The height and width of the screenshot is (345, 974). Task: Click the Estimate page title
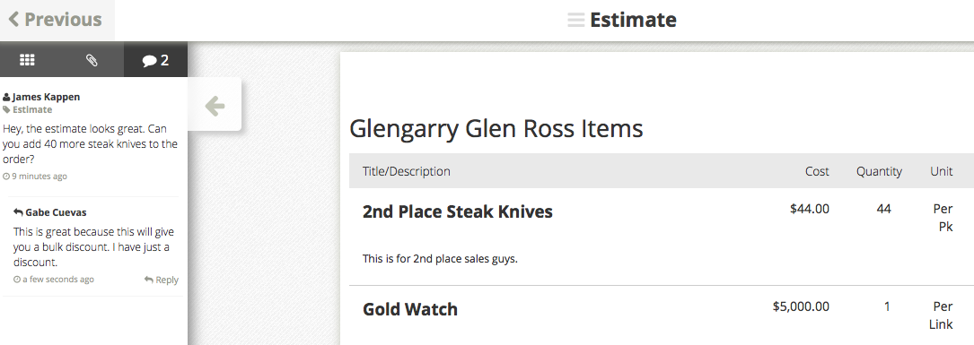pyautogui.click(x=633, y=20)
